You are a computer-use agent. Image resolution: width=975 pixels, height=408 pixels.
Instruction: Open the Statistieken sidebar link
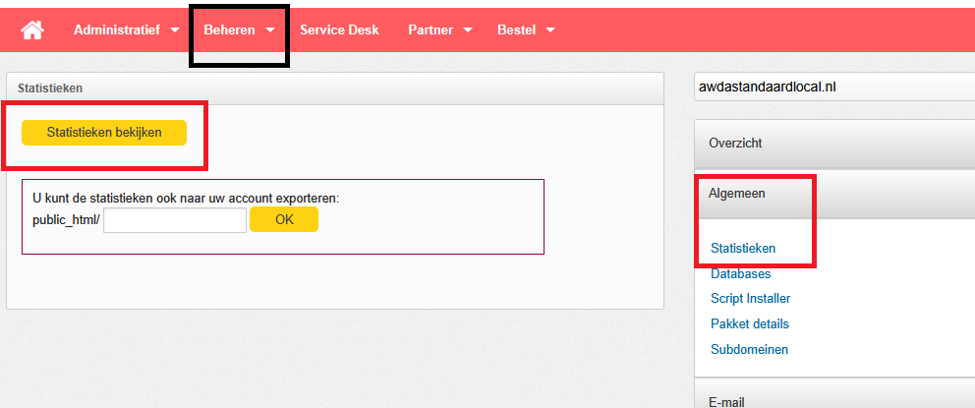743,248
